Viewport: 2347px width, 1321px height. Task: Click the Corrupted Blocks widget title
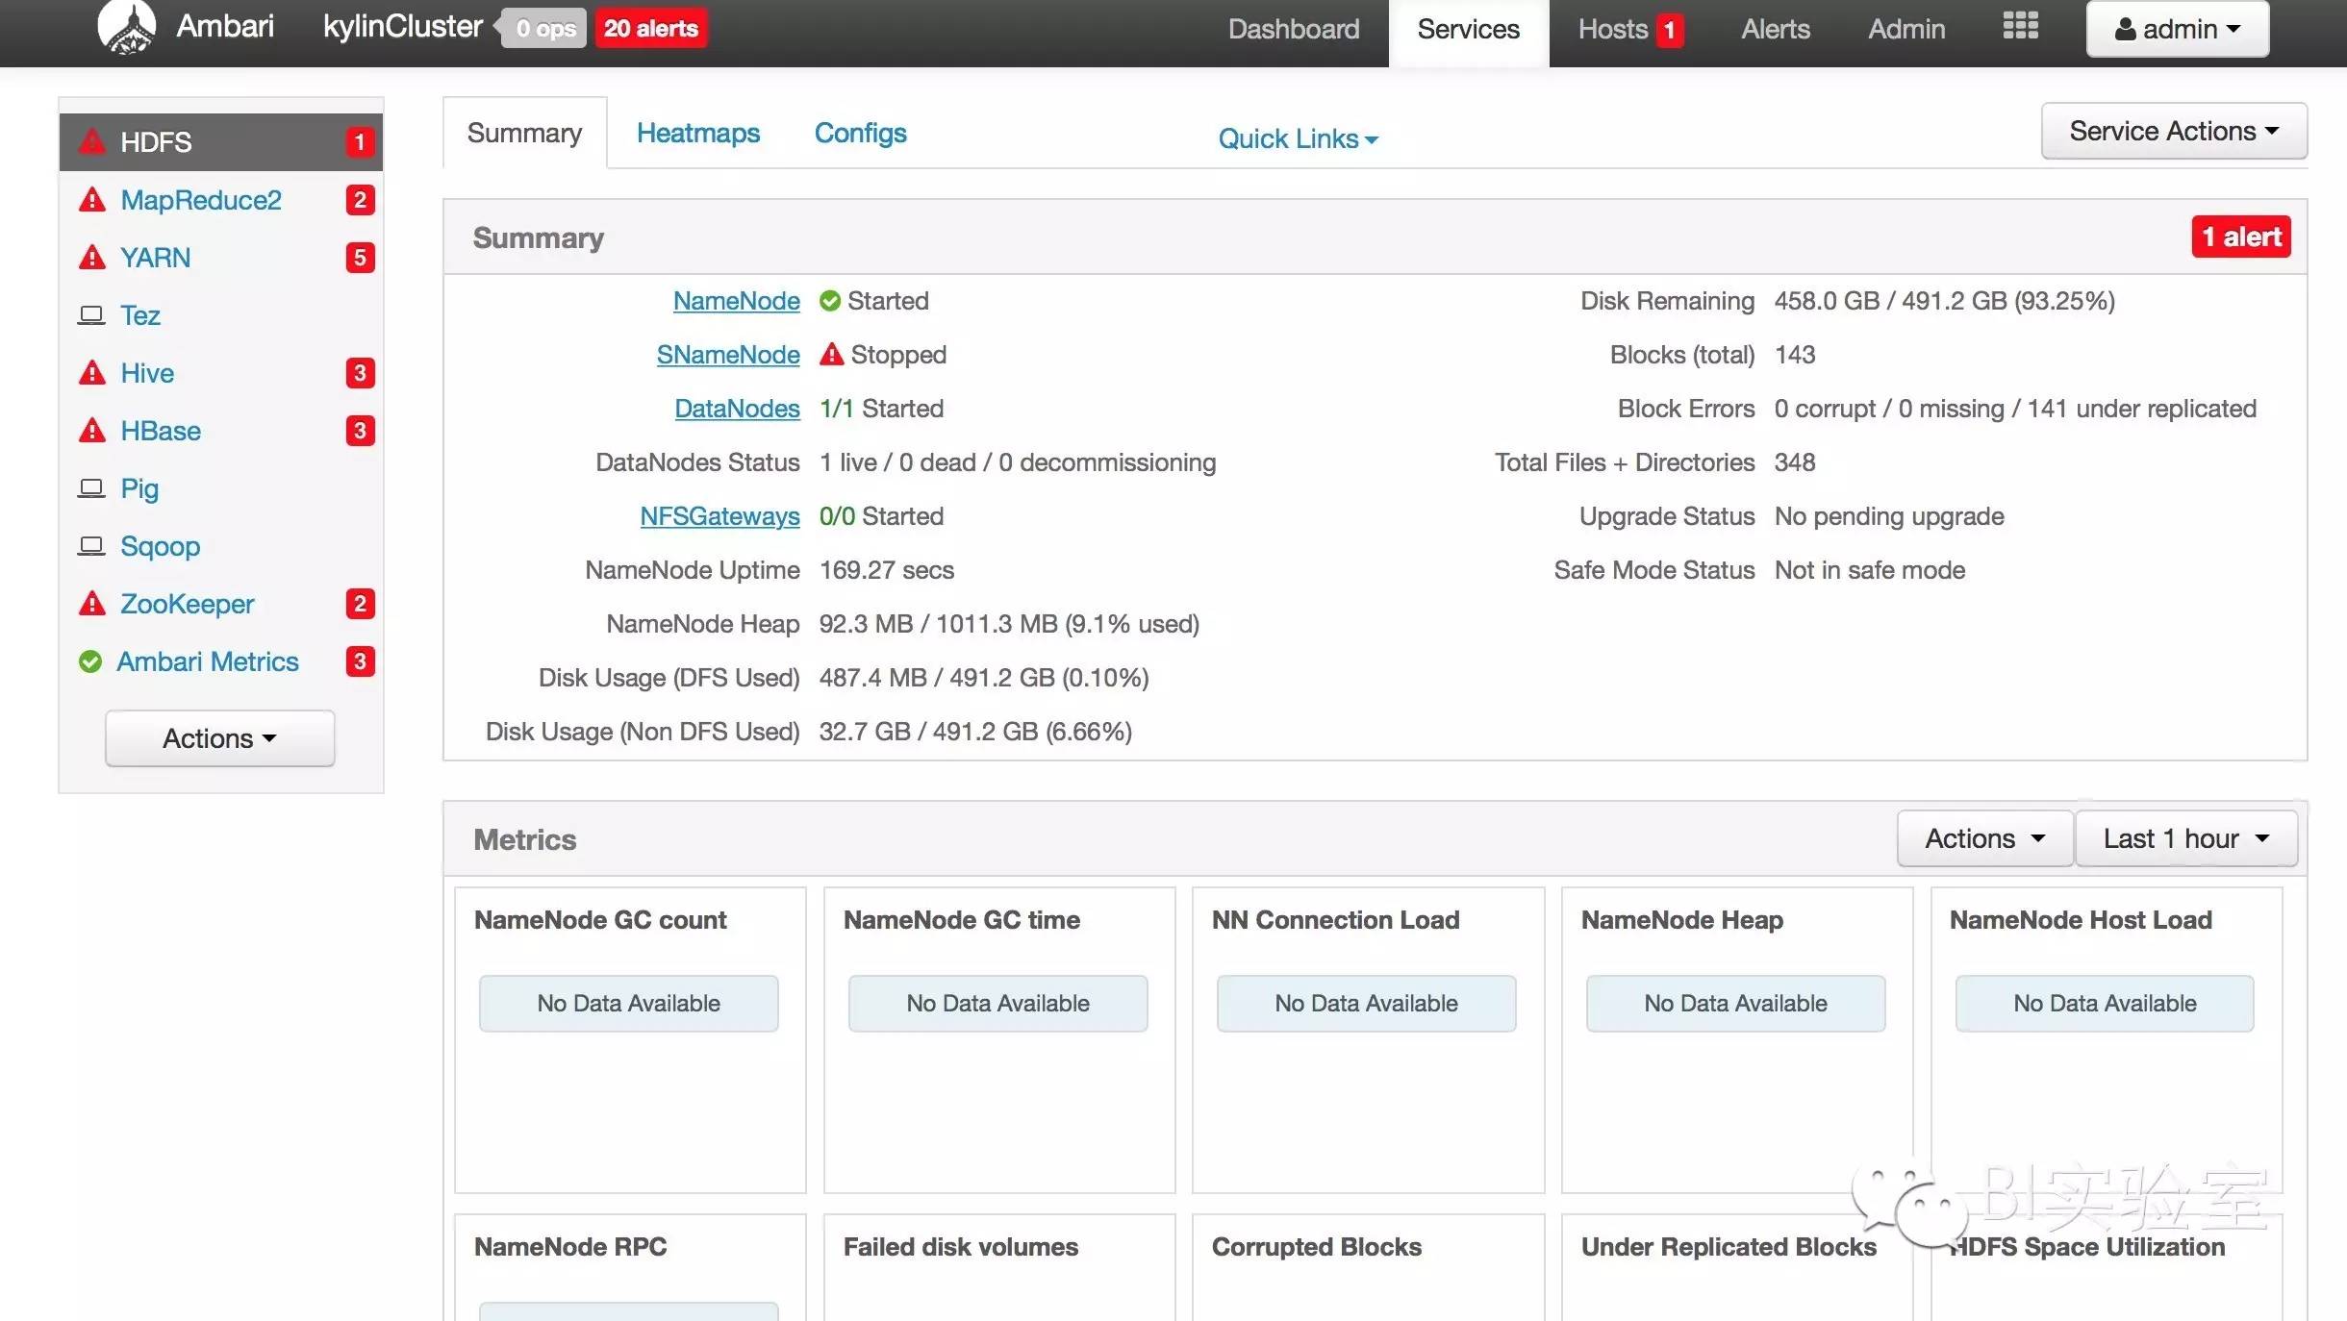point(1317,1247)
